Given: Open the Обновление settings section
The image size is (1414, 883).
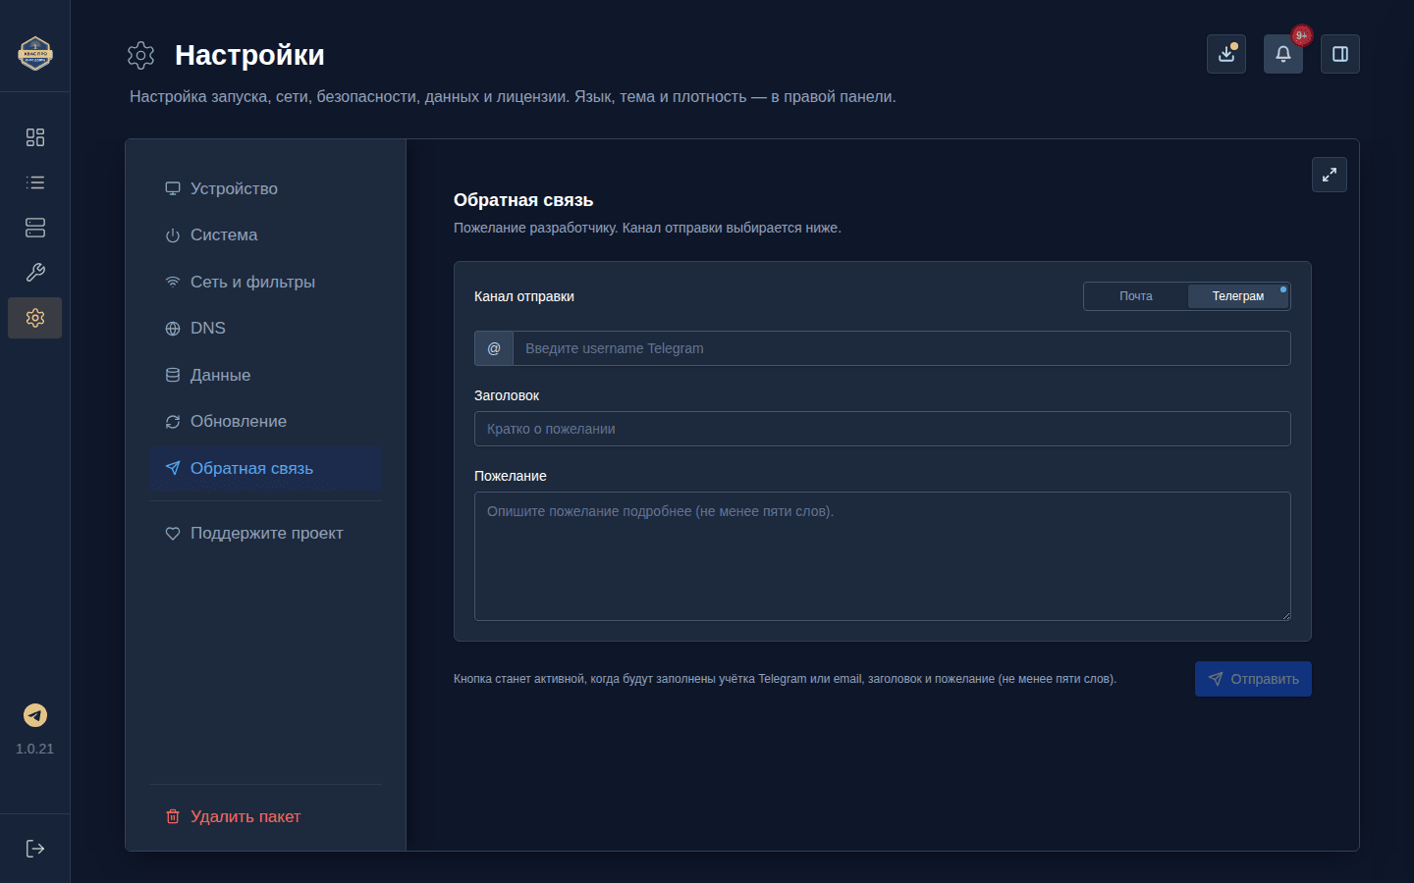Looking at the screenshot, I should click(x=265, y=422).
